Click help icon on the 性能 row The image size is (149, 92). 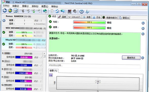(x=143, y=23)
